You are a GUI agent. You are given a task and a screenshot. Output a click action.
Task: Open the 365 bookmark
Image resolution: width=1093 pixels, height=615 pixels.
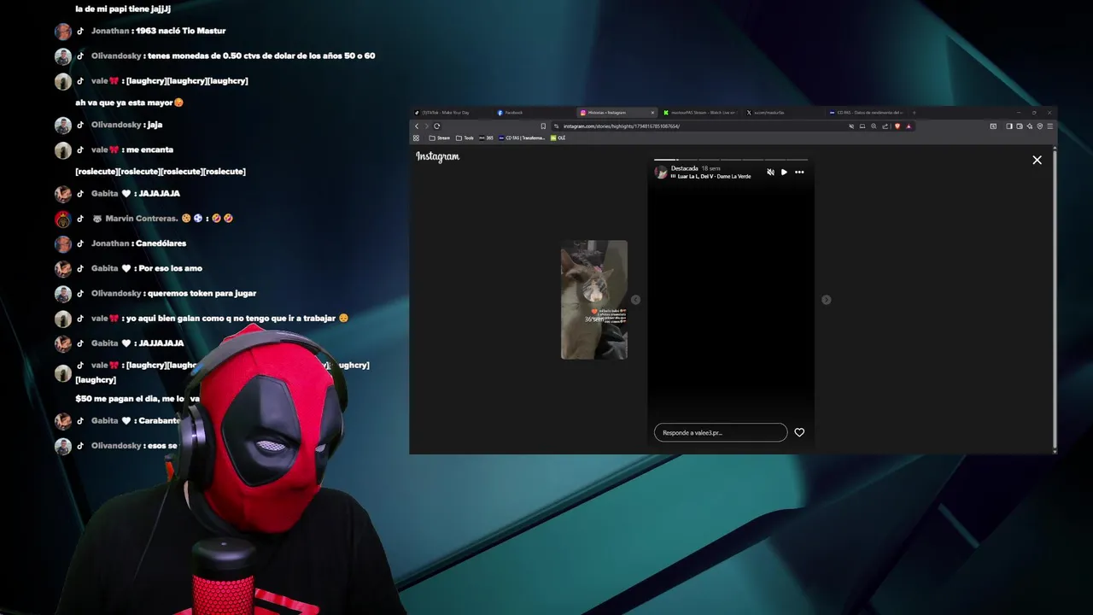coord(486,138)
